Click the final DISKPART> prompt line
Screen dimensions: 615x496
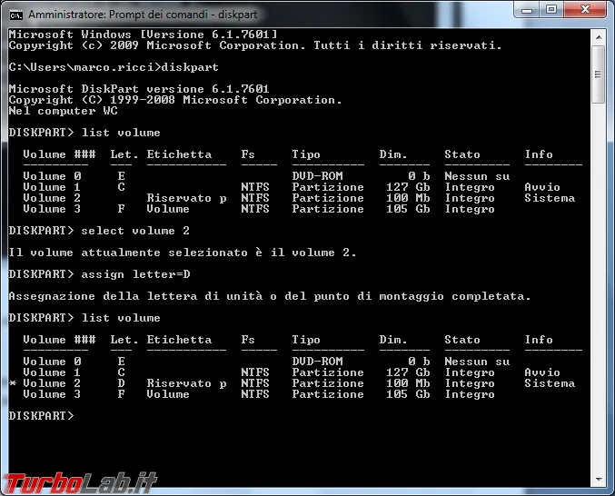point(41,416)
